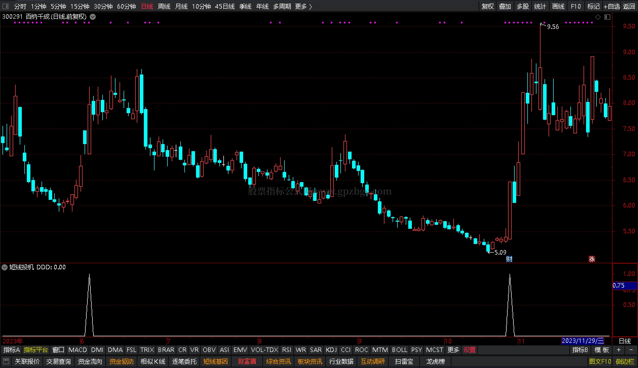
Task: Open the 日线 period selector at bottom-right
Action: click(x=625, y=341)
